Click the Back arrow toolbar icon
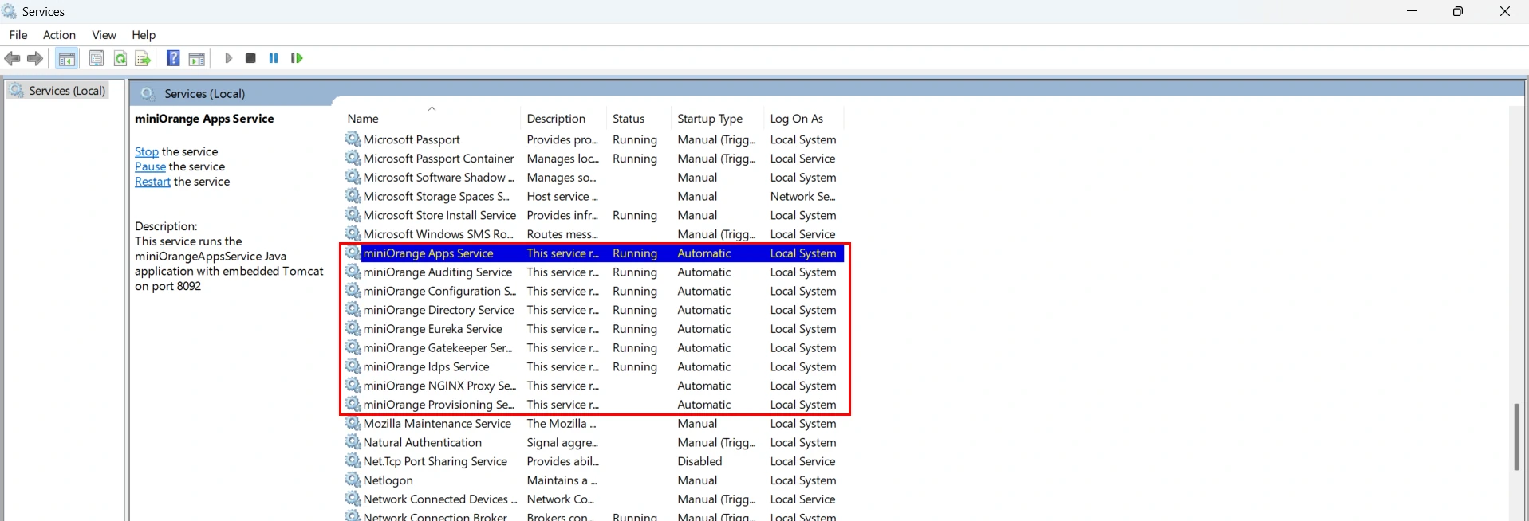 pos(12,58)
